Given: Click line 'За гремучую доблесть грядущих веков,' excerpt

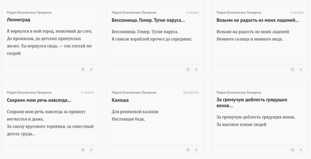Looking at the screenshot, I should click(256, 117).
